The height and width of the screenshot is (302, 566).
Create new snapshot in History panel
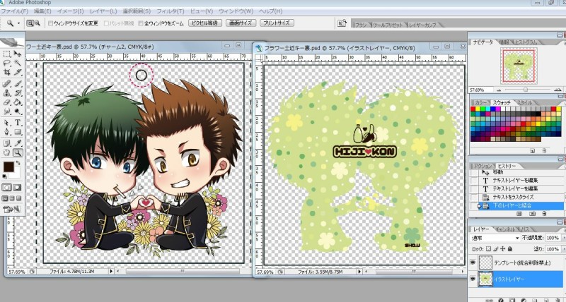532,214
